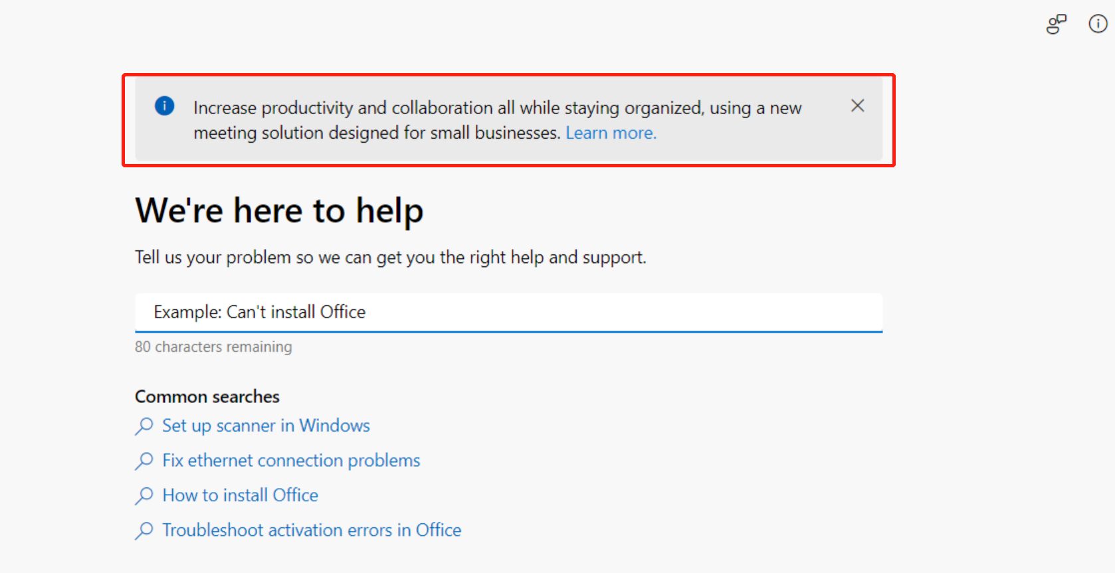Click the search icon beside Troubleshoot activation errors

(x=144, y=531)
